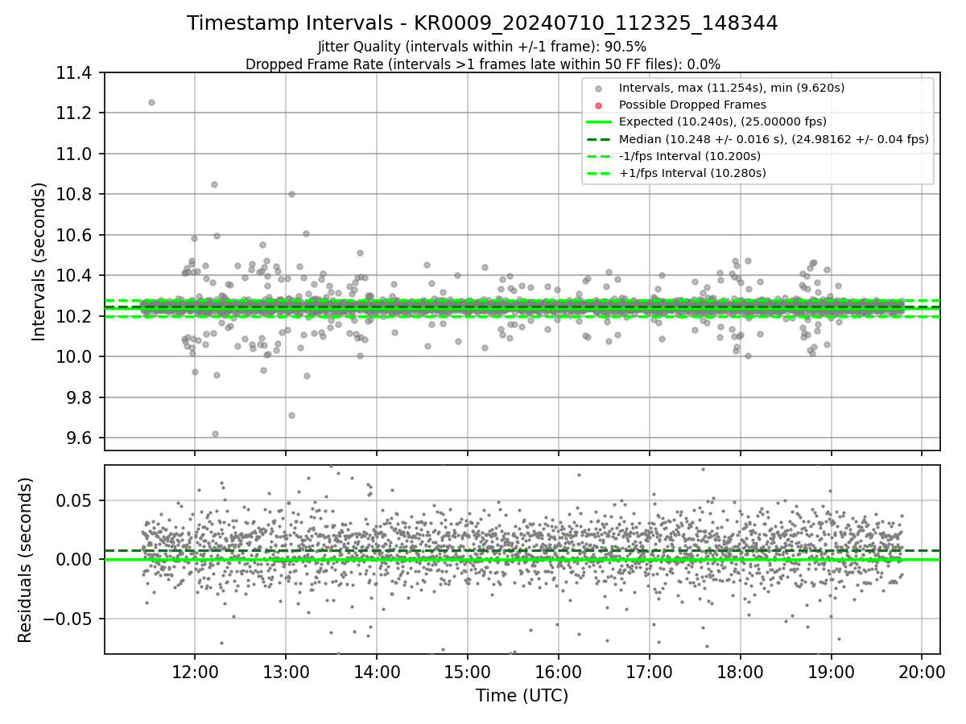Click the 10.6 y-axis tick label
966x724 pixels.
click(x=76, y=235)
